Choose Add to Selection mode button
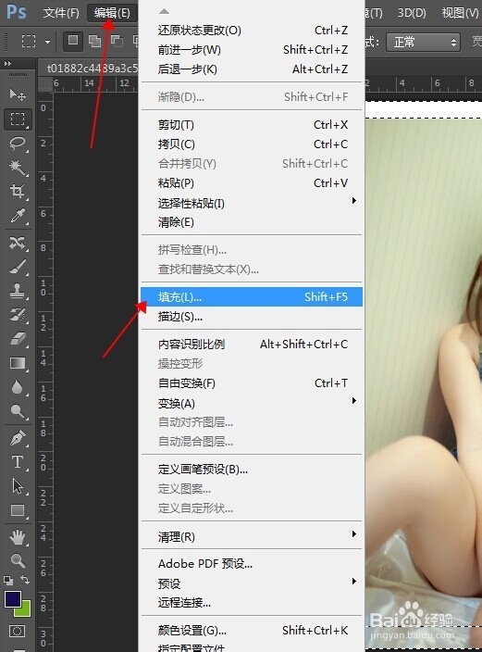Image resolution: width=482 pixels, height=652 pixels. (94, 41)
